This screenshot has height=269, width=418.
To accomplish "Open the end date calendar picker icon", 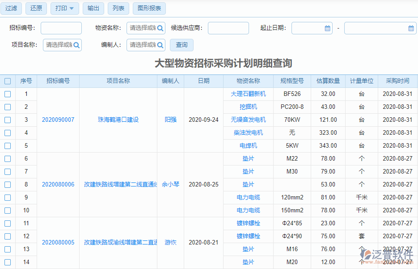I will coord(411,28).
